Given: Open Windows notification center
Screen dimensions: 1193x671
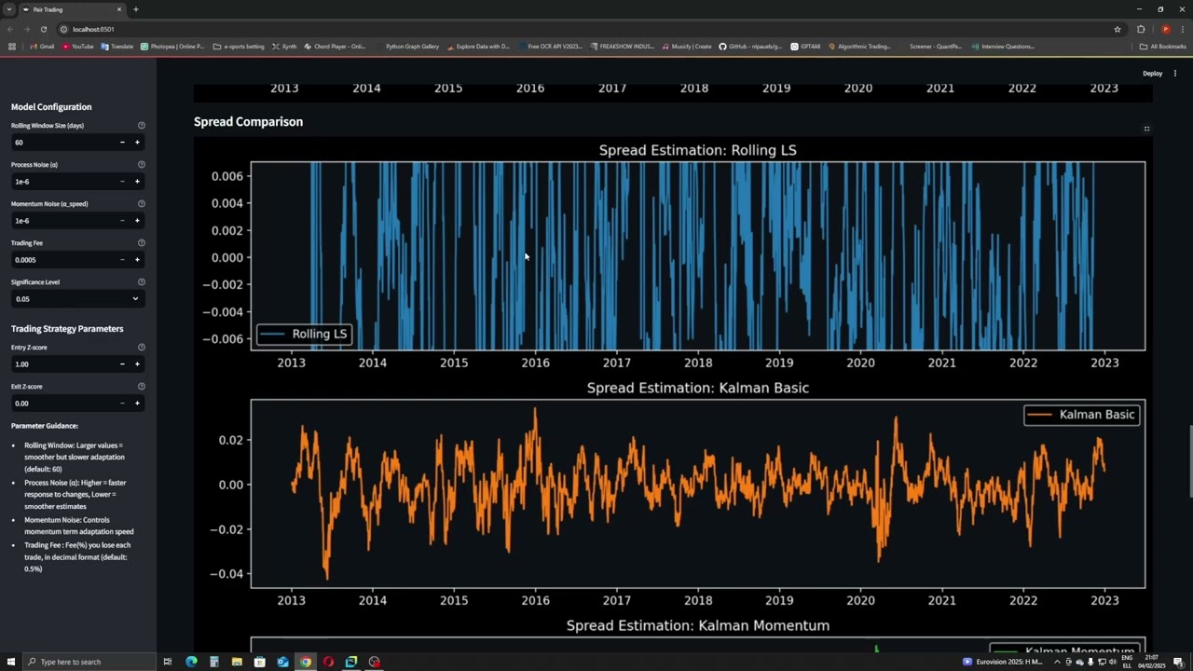Looking at the screenshot, I should (x=1177, y=662).
